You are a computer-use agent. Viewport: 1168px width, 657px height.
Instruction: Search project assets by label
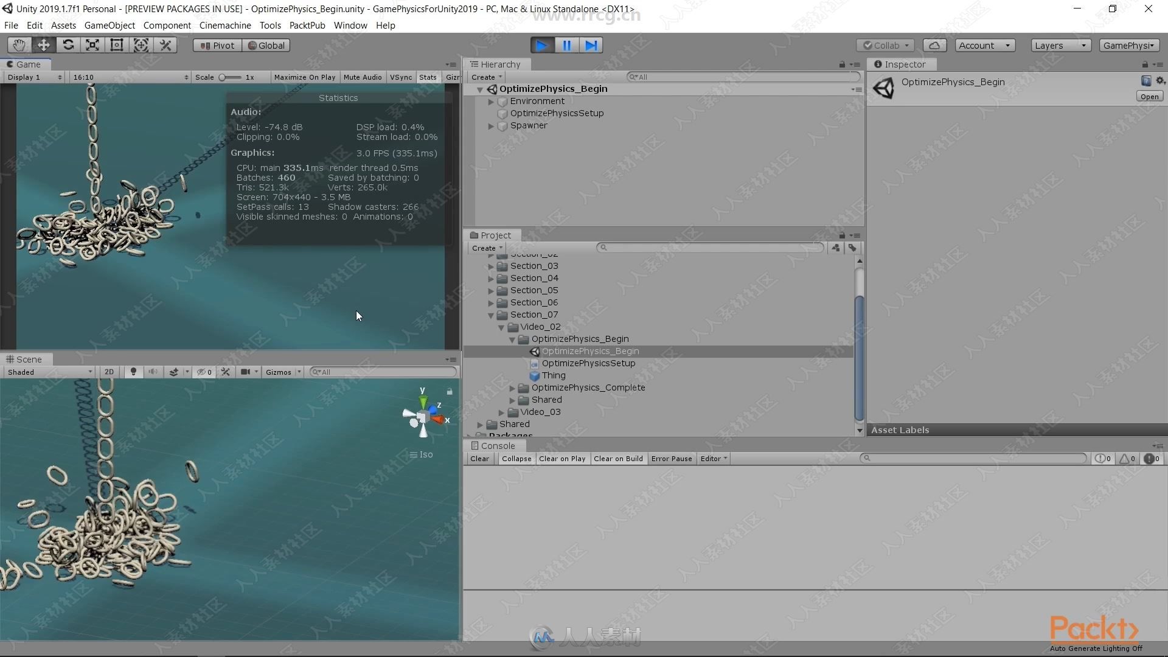pos(853,248)
